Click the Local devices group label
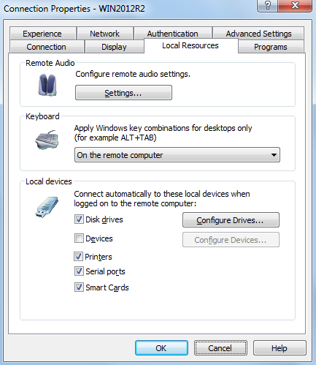316x365 pixels. pos(49,181)
